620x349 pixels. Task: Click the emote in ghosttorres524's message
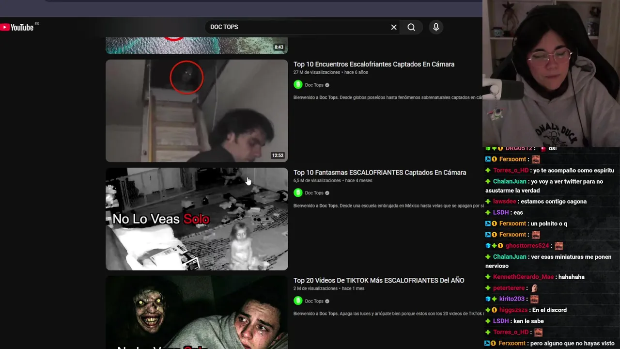coord(558,246)
